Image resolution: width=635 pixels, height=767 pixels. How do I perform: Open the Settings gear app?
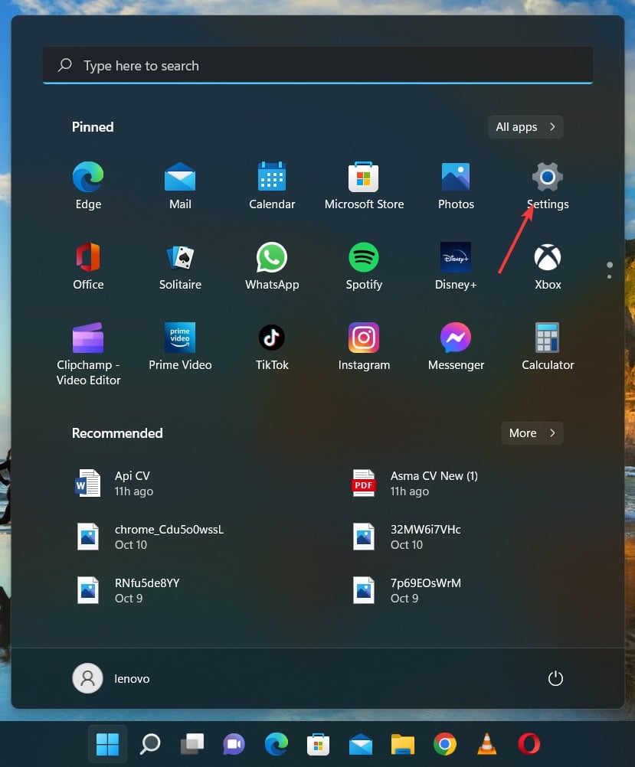point(548,185)
